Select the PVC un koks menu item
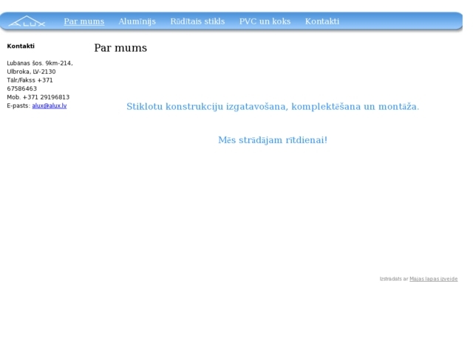This screenshot has height=354, width=473. pyautogui.click(x=265, y=21)
